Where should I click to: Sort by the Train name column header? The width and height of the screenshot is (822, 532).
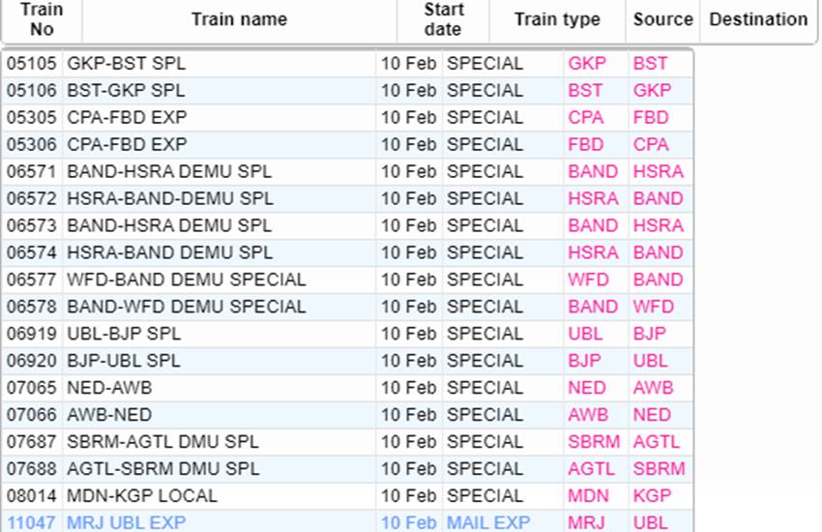click(x=239, y=19)
